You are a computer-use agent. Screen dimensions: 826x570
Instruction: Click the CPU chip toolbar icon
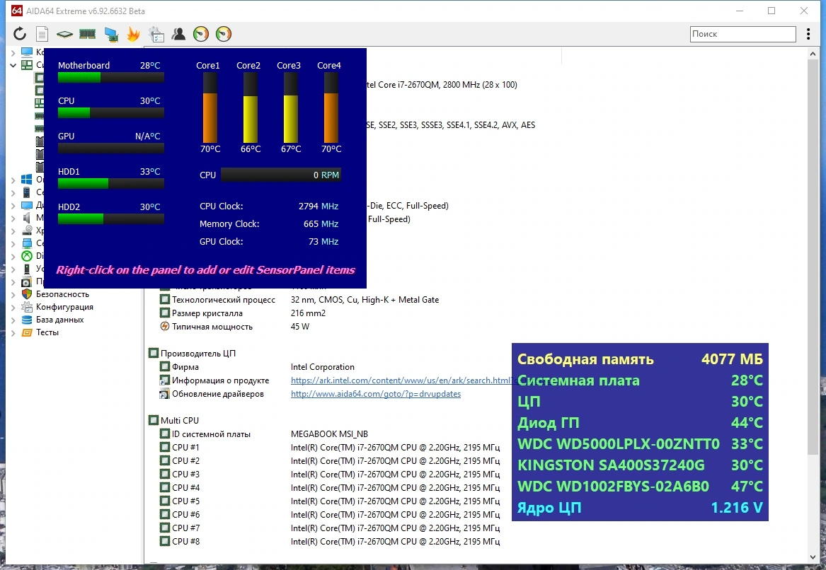point(64,34)
